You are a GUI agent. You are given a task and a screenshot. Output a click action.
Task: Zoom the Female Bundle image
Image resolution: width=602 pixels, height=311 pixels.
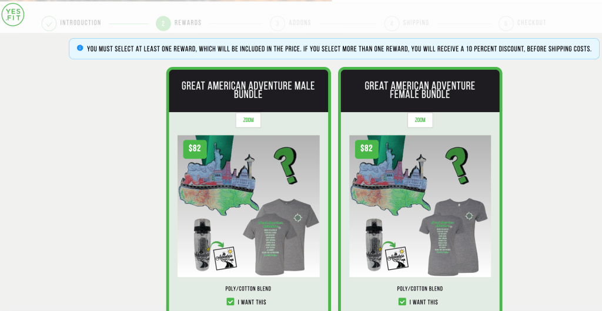click(420, 120)
